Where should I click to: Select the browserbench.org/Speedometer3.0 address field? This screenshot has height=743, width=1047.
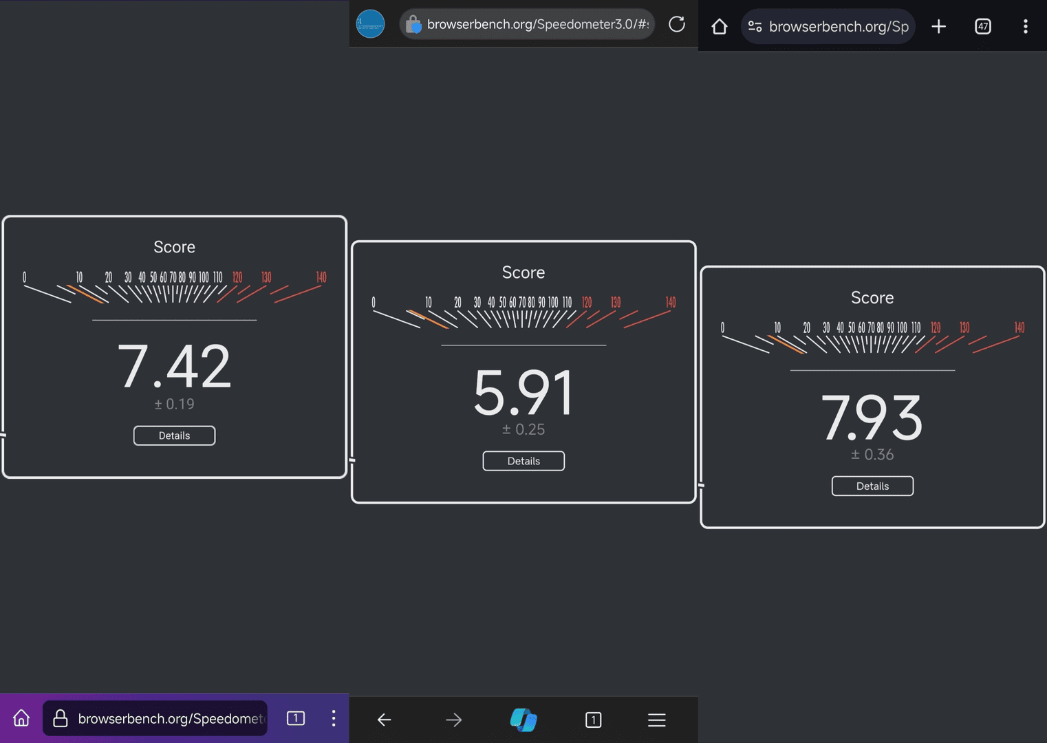(x=527, y=24)
